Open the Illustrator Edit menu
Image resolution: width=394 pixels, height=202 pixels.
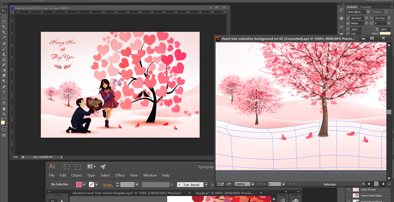(x=63, y=175)
